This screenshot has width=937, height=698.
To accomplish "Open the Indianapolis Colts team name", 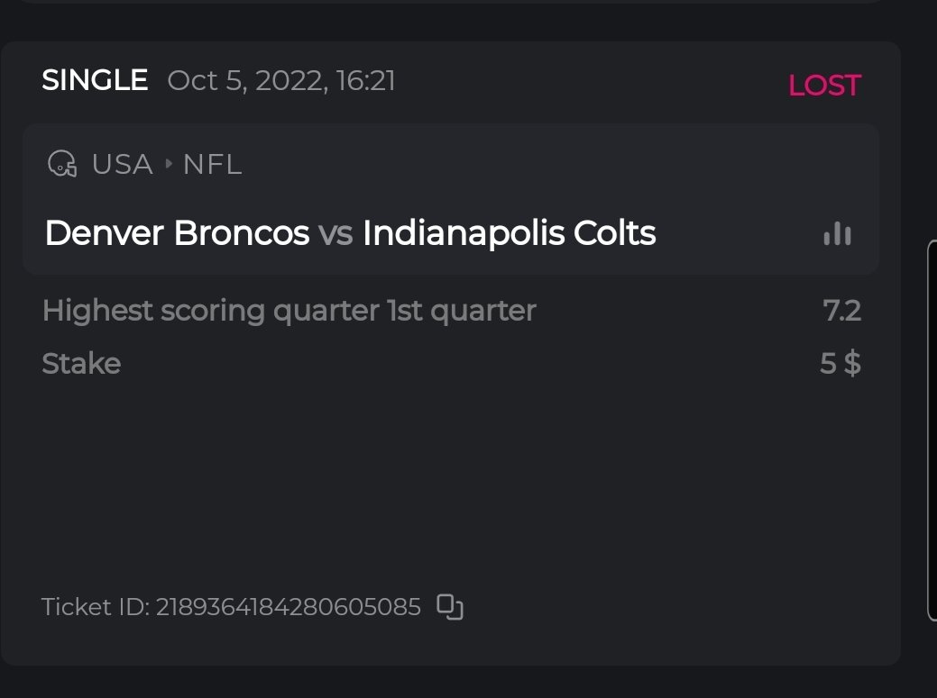I will [x=509, y=234].
